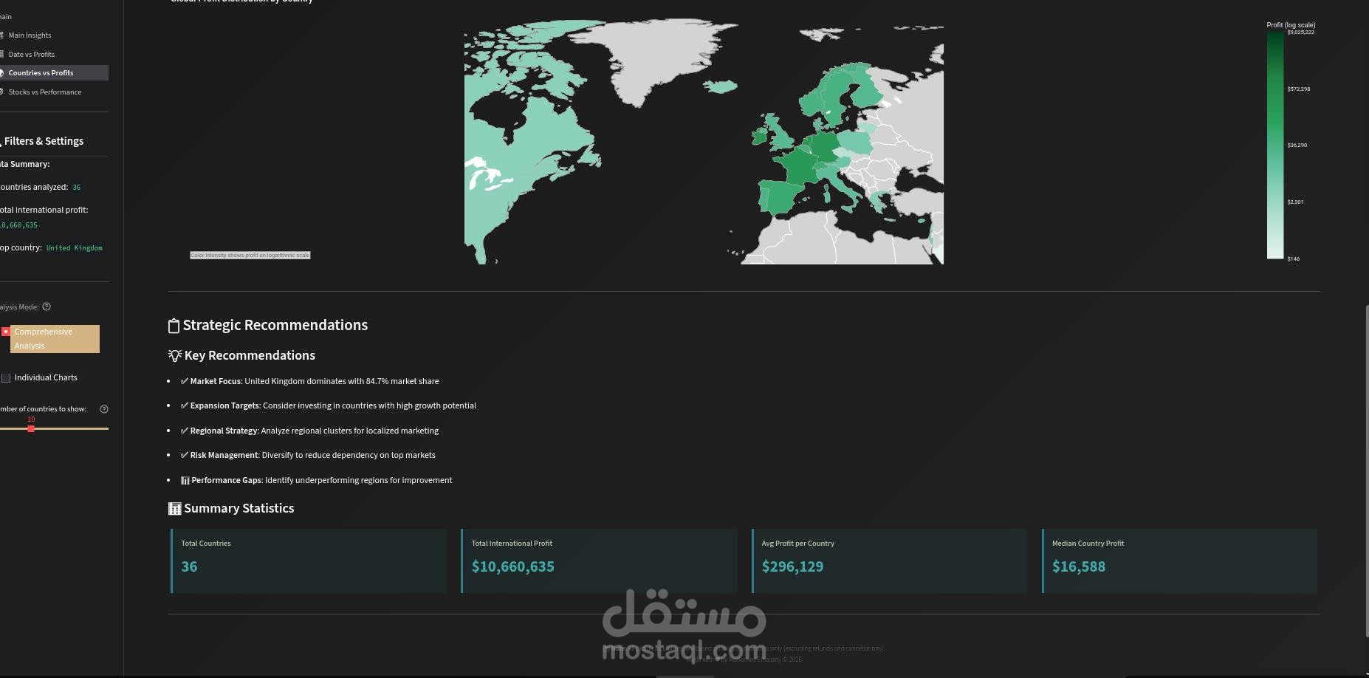The image size is (1369, 678).
Task: Click the '$296,129' average profit value
Action: pyautogui.click(x=792, y=567)
